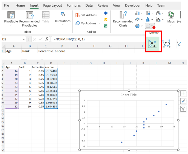Image resolution: width=188 pixels, height=154 pixels.
Task: Open Recommended PivotTables
Action: coord(30,19)
